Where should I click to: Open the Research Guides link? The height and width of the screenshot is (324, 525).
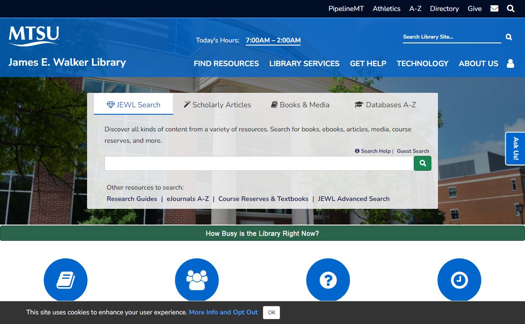tap(132, 199)
